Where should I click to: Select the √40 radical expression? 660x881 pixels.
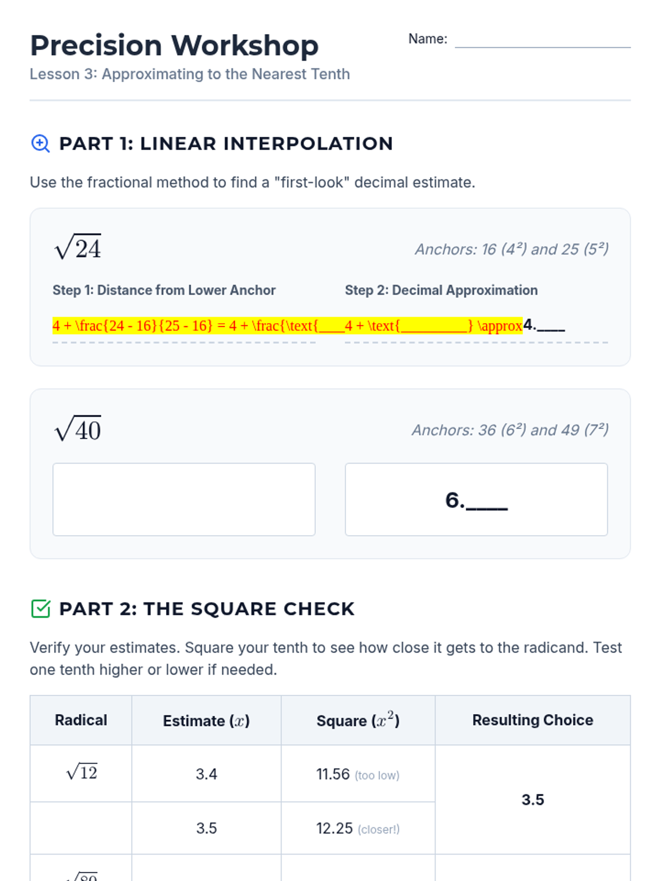(x=78, y=429)
